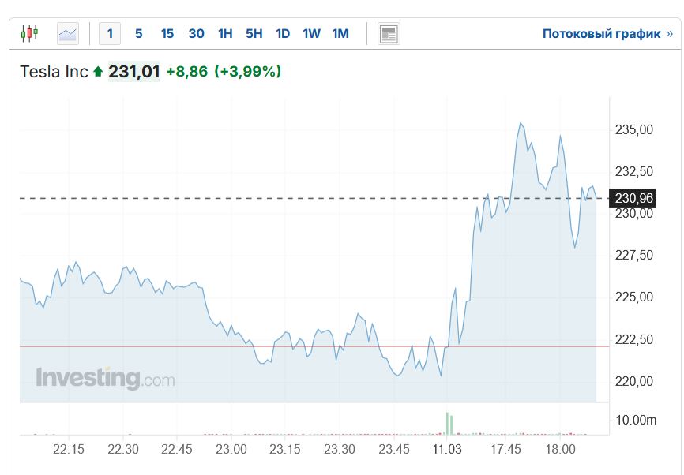Switch to the 1H interval
Image resolution: width=684 pixels, height=475 pixels.
point(225,34)
